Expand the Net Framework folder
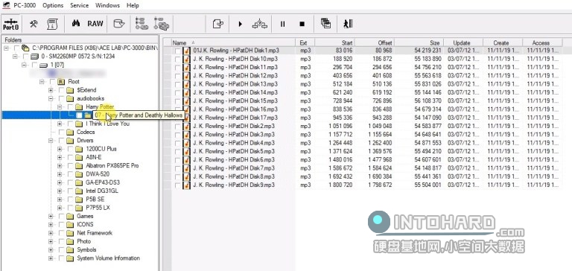The image size is (572, 271). coord(51,233)
